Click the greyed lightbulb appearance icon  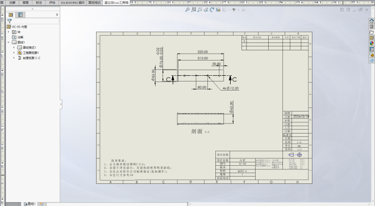pos(243,10)
